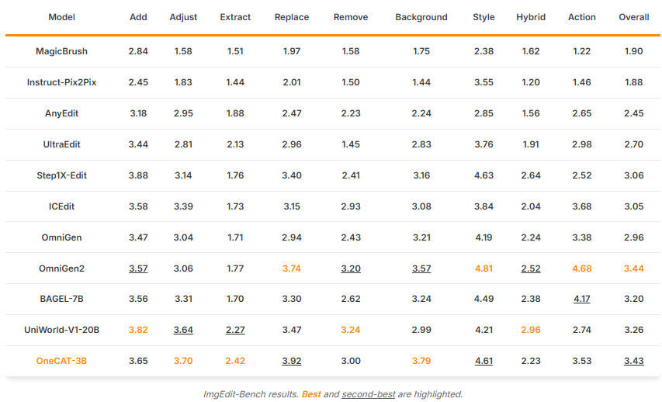Screen dimensions: 662x402
Task: Click OneCAT-3B underlined Replace score 3.92
Action: (292, 361)
